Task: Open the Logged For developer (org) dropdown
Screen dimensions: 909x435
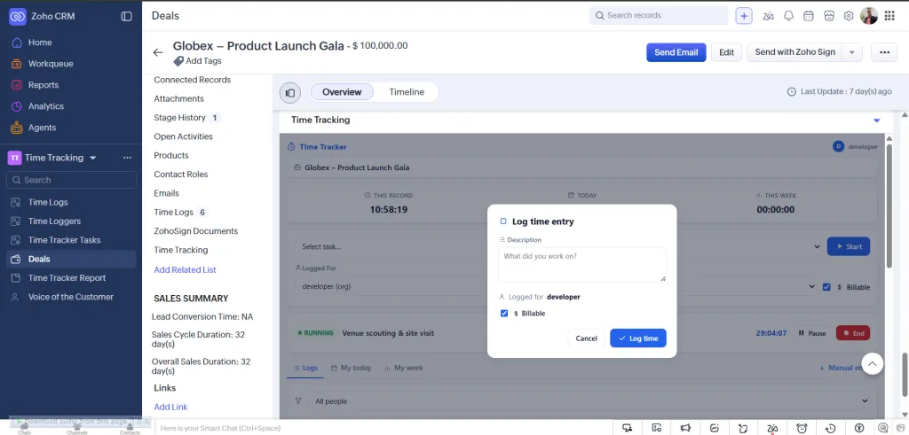Action: (557, 286)
